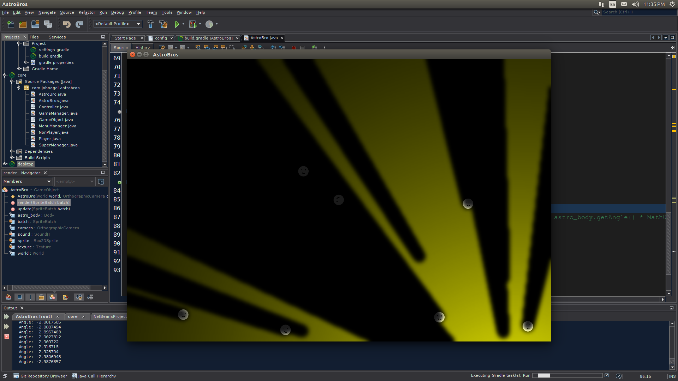
Task: Click the Undo toolbar icon
Action: 66,24
